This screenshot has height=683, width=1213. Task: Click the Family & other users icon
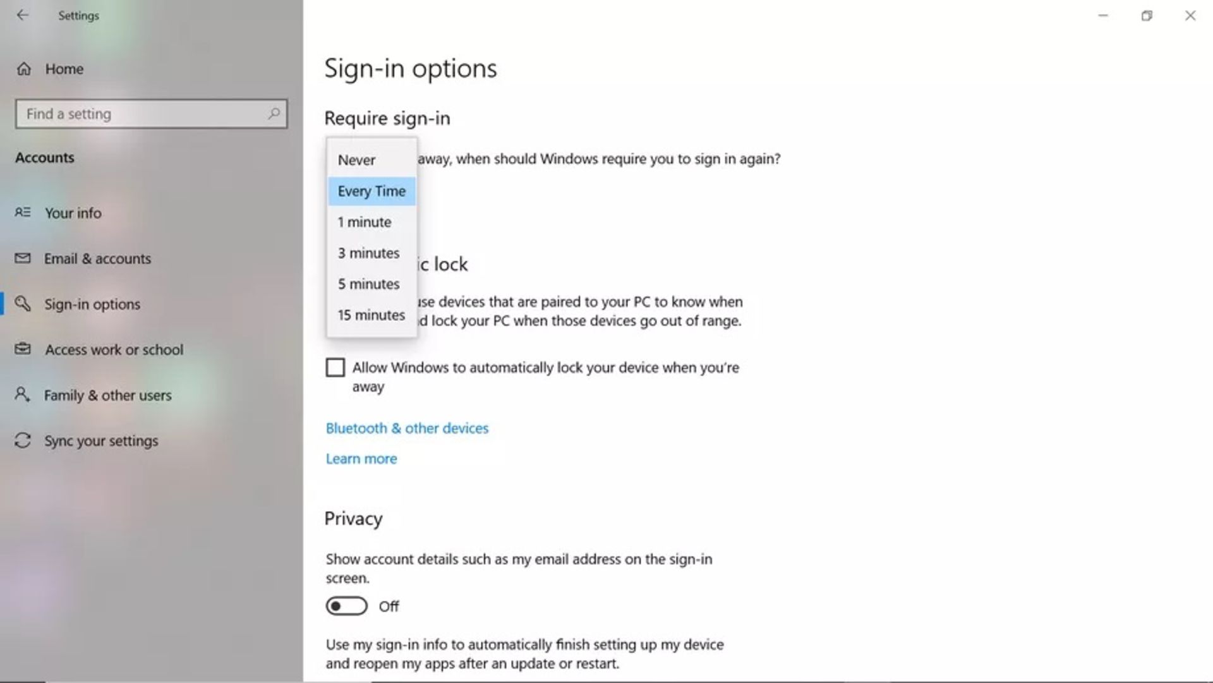click(24, 395)
